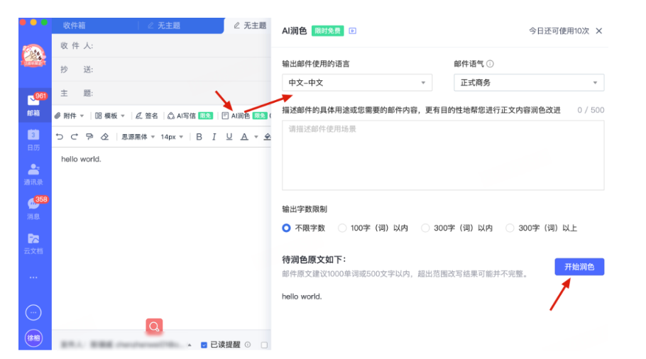Select the 不限字数 radio option

coord(286,228)
